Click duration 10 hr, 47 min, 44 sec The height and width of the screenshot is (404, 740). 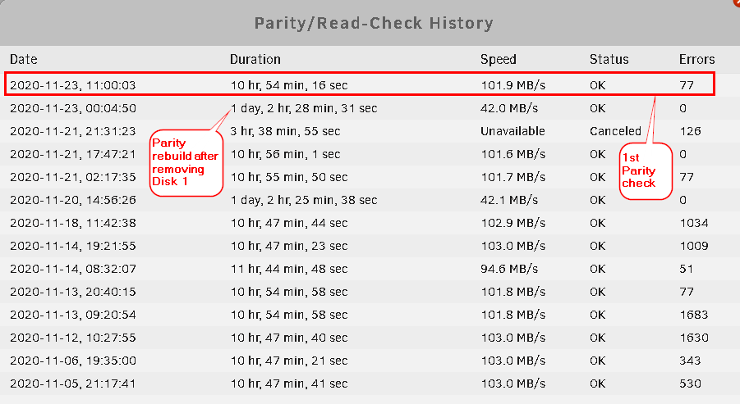pos(289,223)
